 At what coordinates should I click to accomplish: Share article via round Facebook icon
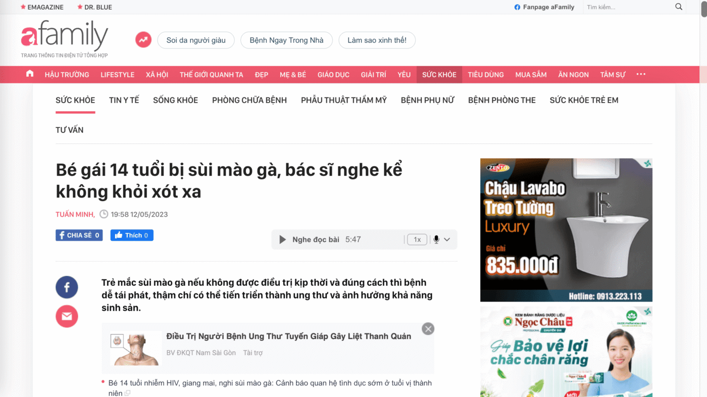point(67,287)
